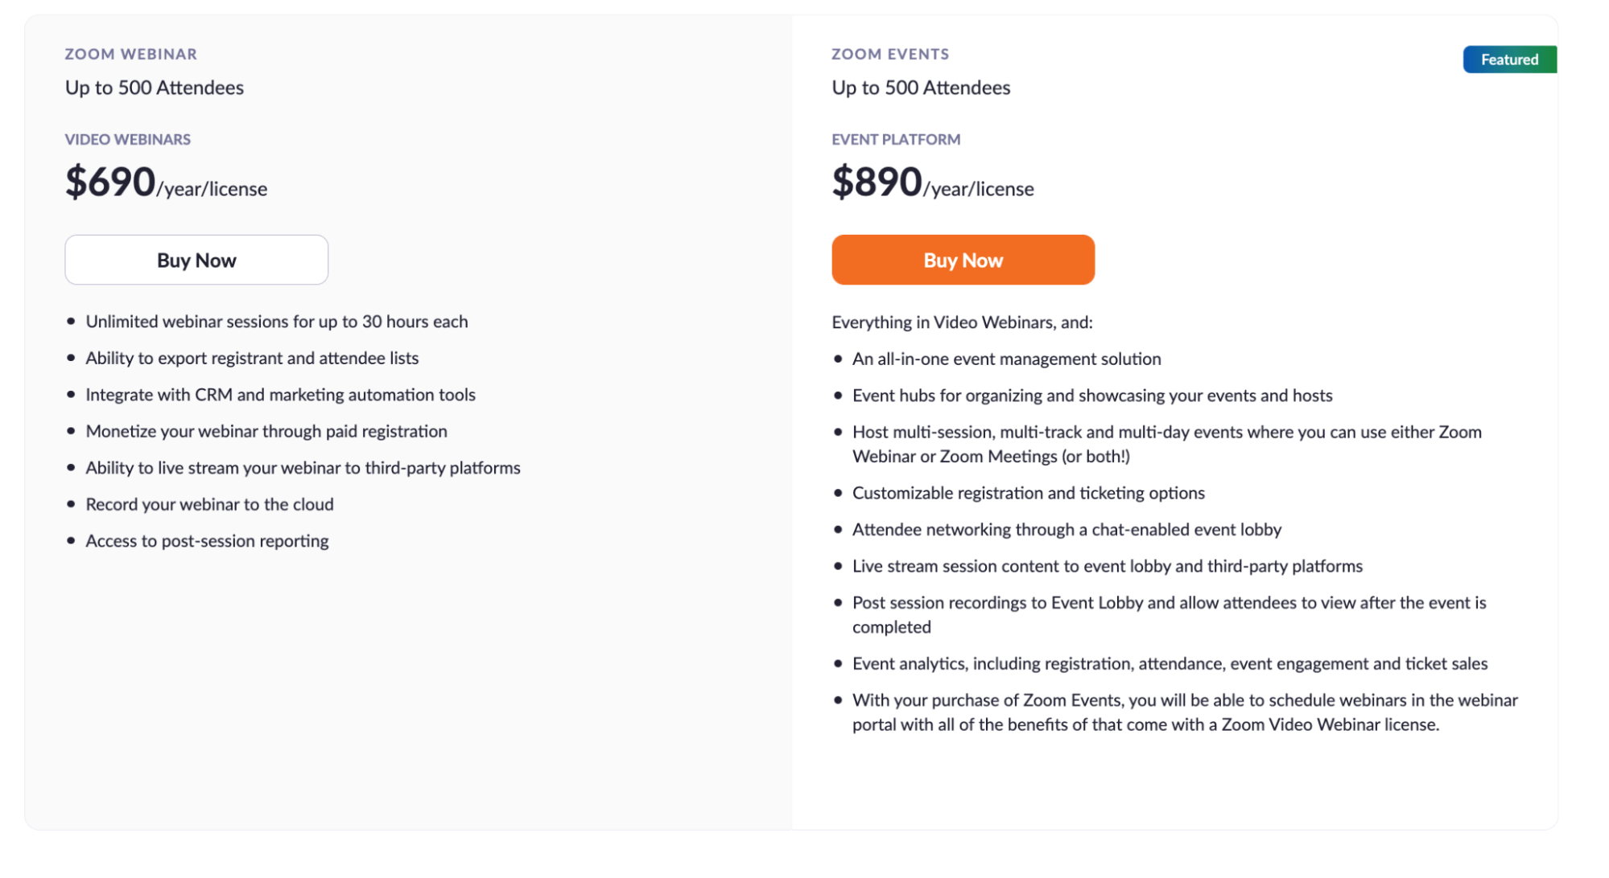Select the CRM integration feature bullet
The height and width of the screenshot is (878, 1609).
tap(280, 394)
